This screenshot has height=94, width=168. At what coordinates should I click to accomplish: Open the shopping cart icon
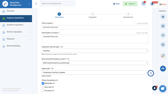[163, 35]
